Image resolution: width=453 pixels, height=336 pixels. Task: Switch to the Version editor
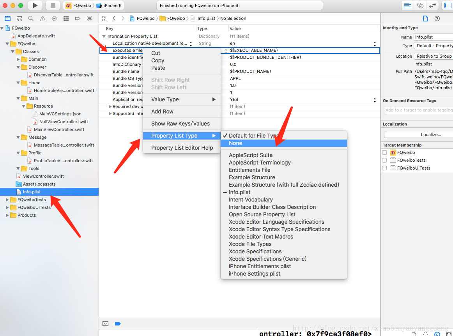432,5
